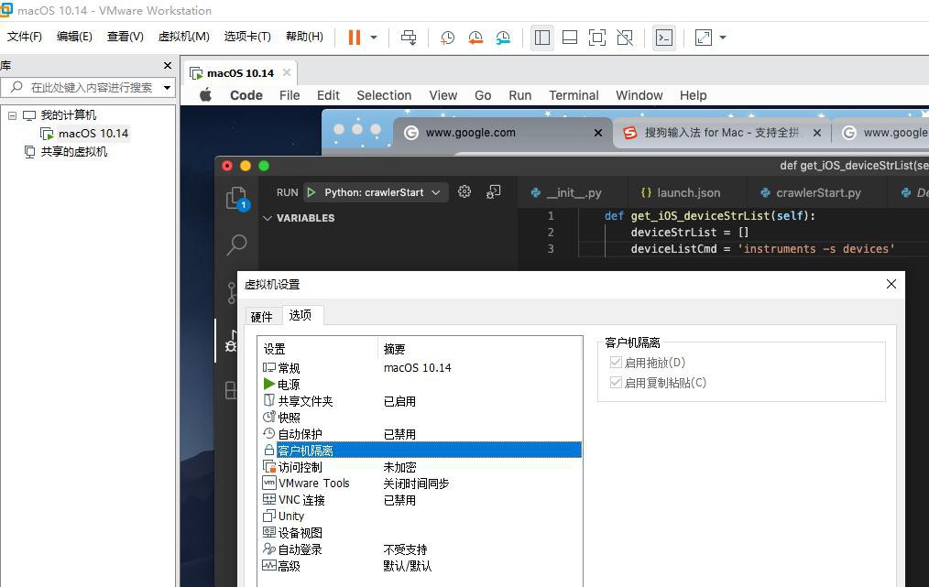929x587 pixels.
Task: Open the console view toolbar icon
Action: 664,38
